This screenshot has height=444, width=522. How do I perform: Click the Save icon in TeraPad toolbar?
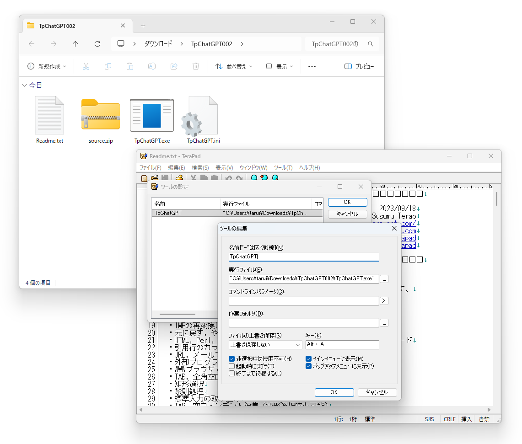[x=165, y=177]
